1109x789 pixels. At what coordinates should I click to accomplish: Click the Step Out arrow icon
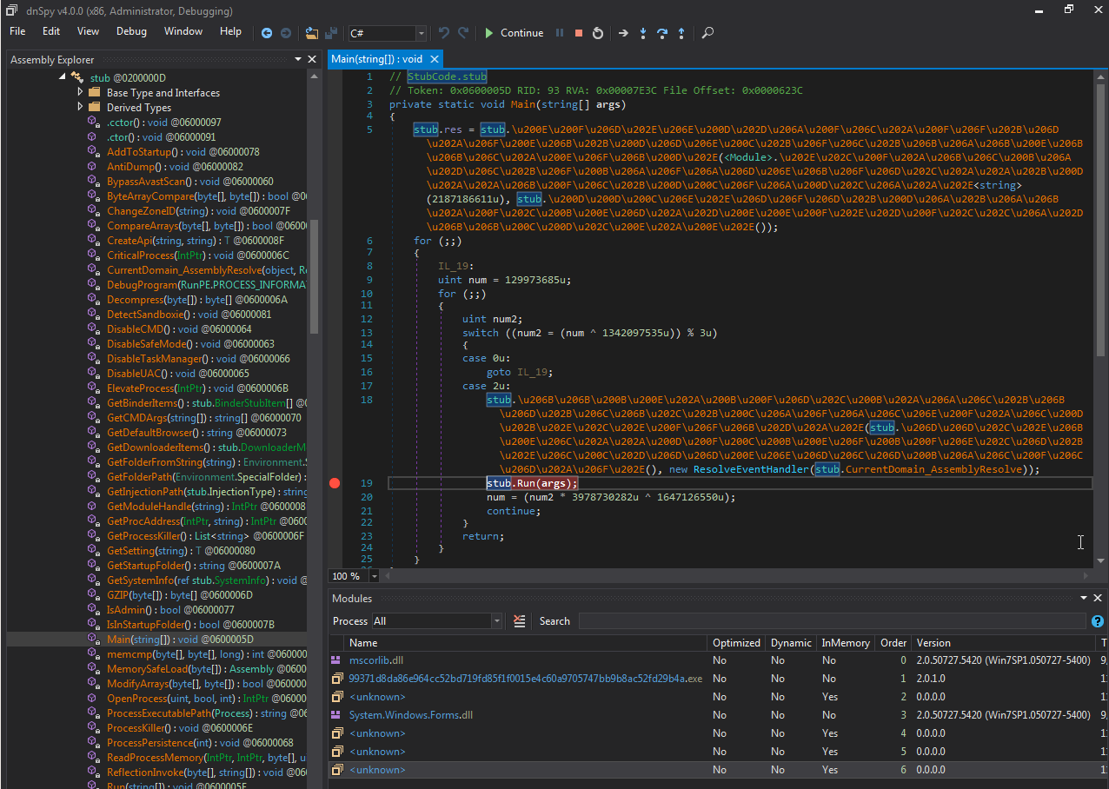coord(681,33)
